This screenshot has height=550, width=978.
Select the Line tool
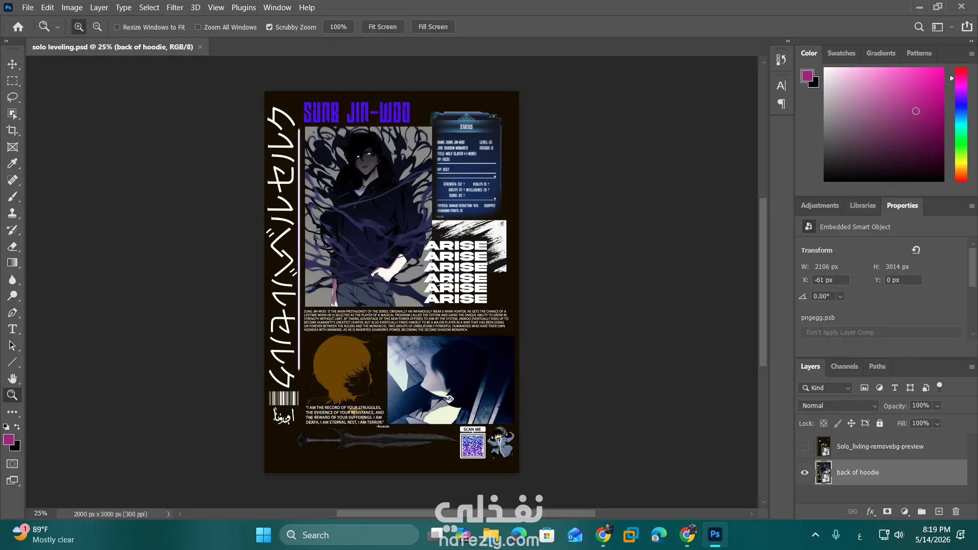click(x=12, y=362)
